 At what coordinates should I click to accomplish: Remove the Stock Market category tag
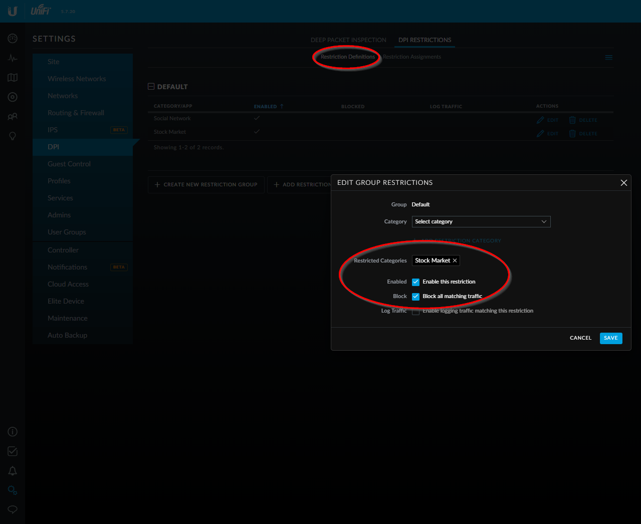click(x=455, y=260)
